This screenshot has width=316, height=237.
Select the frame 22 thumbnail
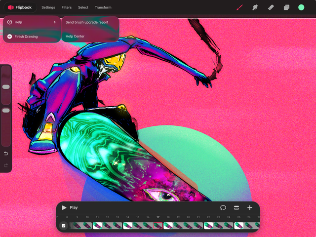point(208,226)
